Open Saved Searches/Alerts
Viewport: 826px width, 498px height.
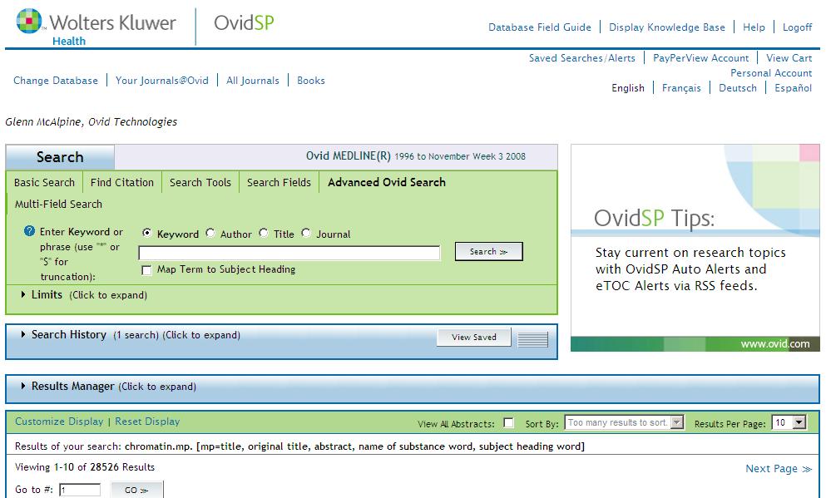pos(582,58)
